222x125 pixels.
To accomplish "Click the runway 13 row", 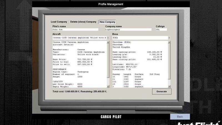I will coord(127,77).
